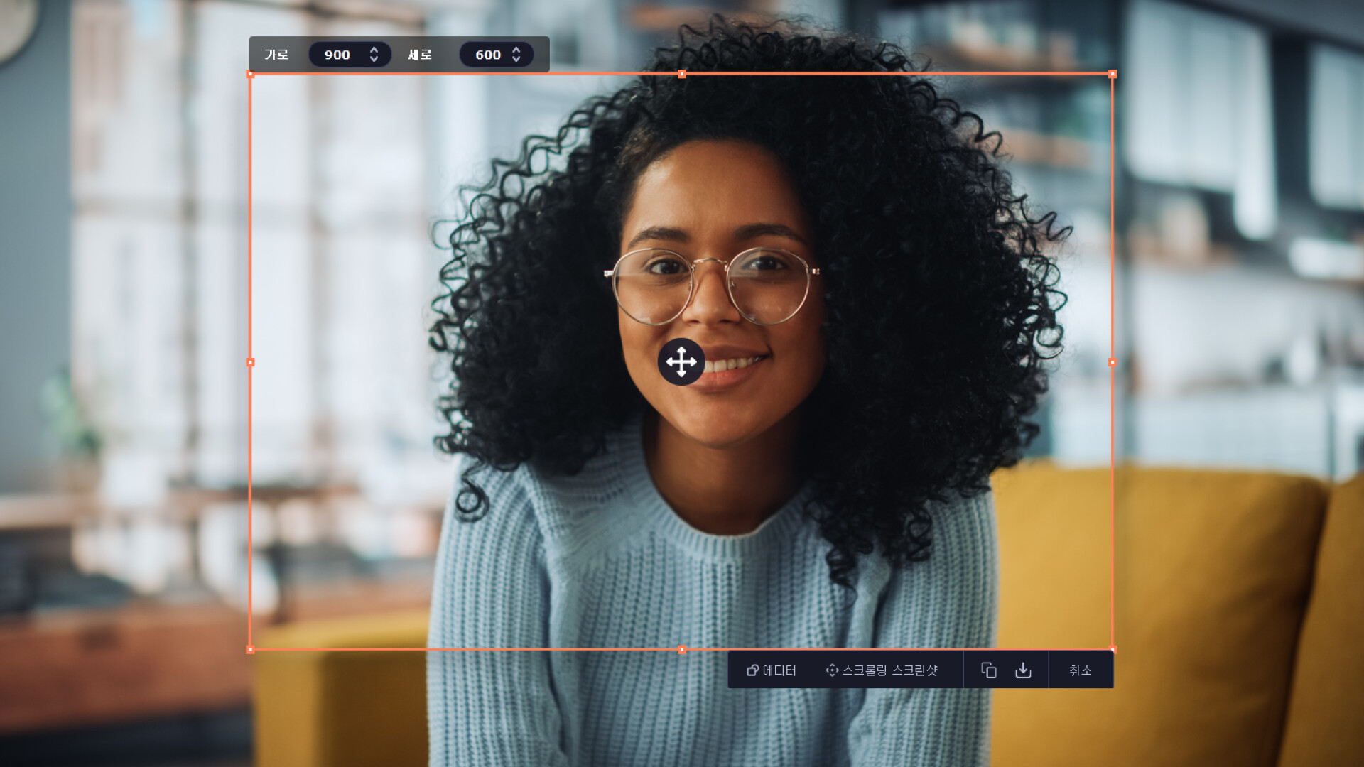Click the 가로 width field showing 900
This screenshot has width=1364, height=767.
[337, 55]
